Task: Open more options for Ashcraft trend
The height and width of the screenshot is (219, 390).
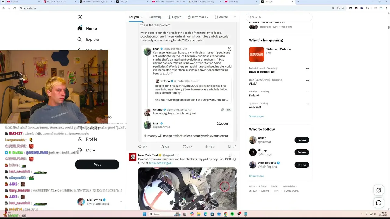Action: click(x=307, y=104)
